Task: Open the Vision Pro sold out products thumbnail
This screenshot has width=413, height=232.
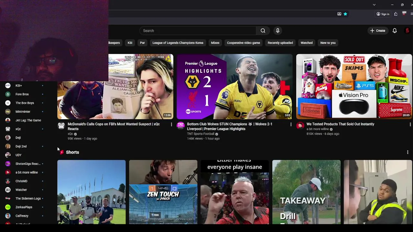Action: pyautogui.click(x=354, y=86)
